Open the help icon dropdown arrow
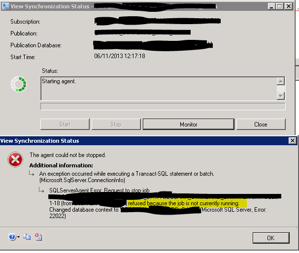Screen dimensions: 299x253 [x=18, y=237]
